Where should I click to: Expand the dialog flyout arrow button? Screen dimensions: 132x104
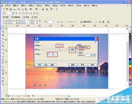[95, 42]
